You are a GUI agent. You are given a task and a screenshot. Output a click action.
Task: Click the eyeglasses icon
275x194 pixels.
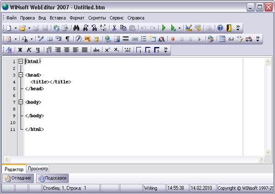pos(231,39)
